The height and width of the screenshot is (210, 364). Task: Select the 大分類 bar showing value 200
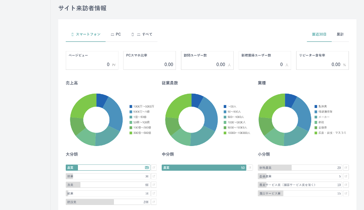click(x=108, y=202)
